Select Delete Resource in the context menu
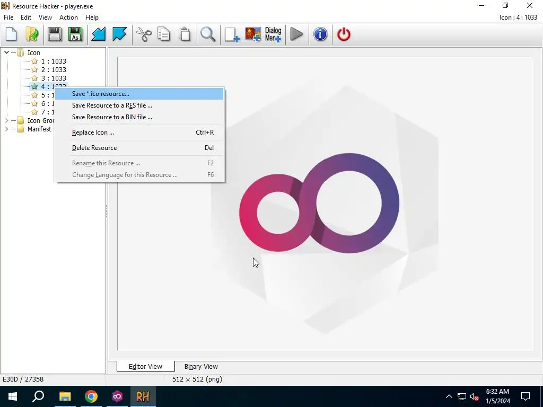 coord(139,148)
